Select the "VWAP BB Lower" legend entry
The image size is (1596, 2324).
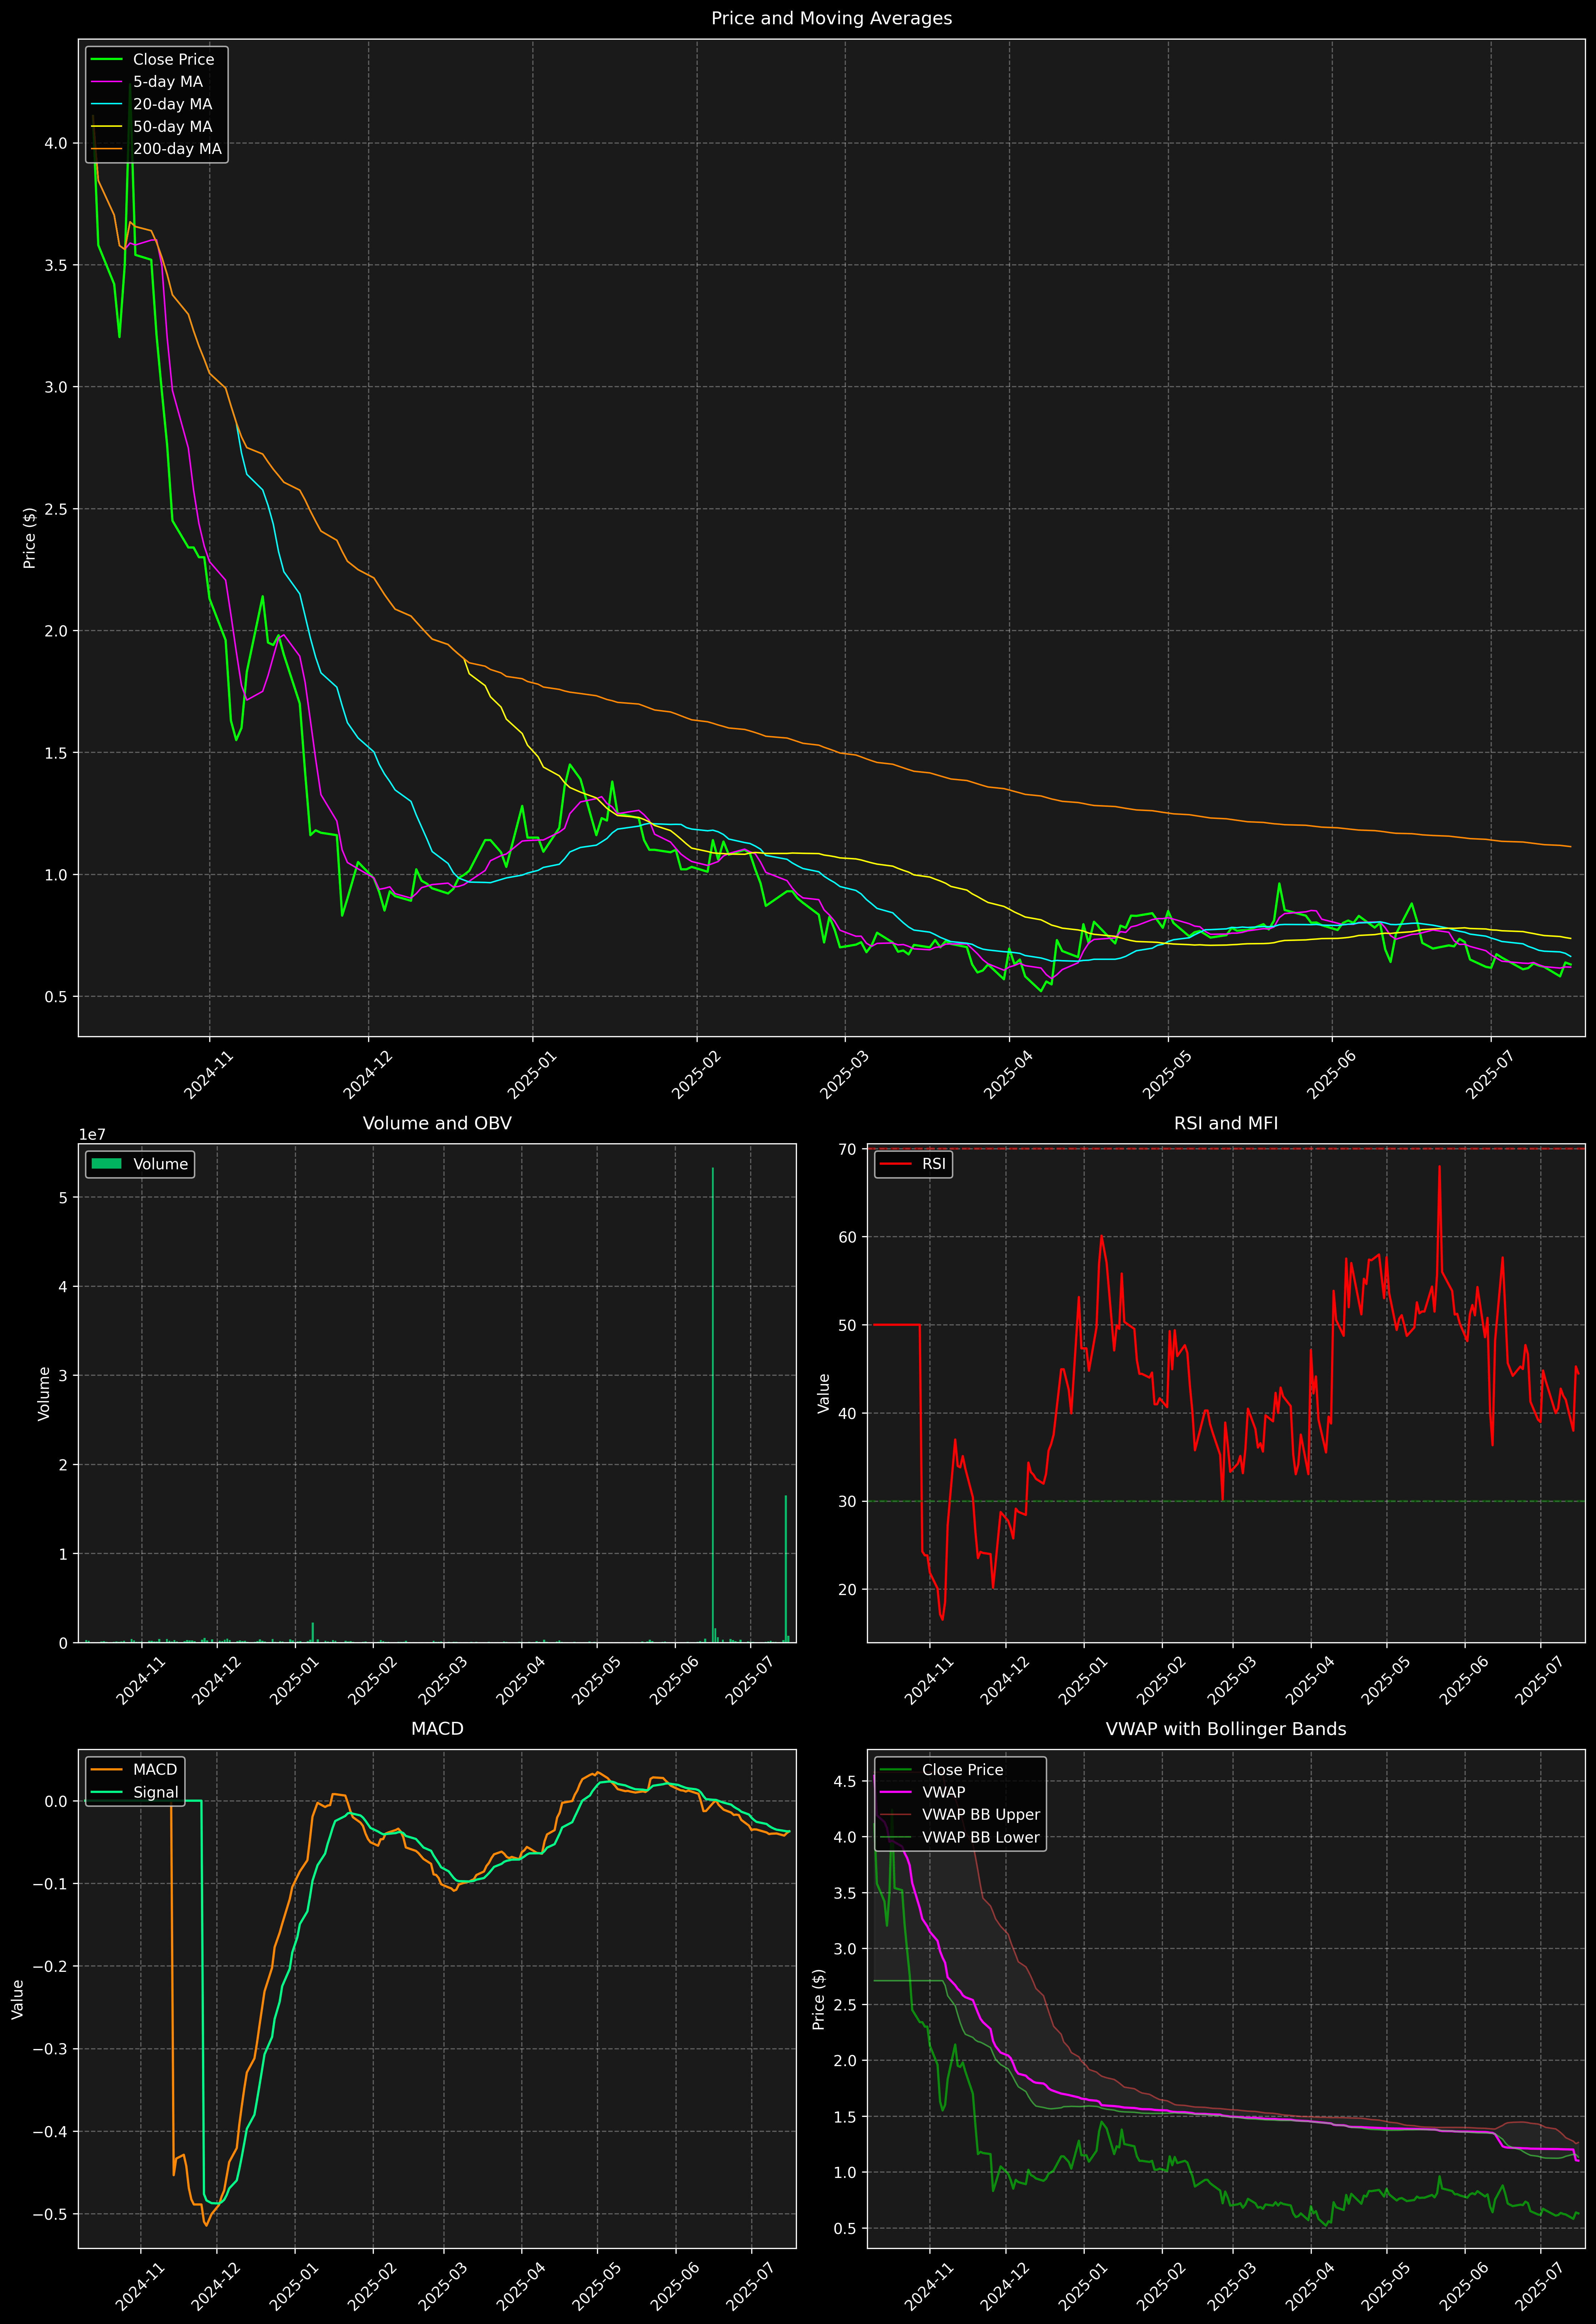(x=981, y=1837)
